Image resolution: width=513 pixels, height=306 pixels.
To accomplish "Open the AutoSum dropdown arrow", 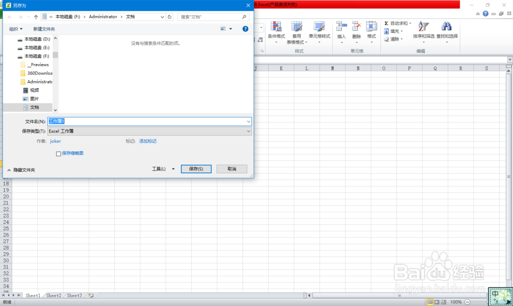I will point(410,23).
